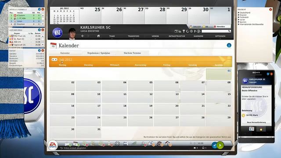281x158 pixels.
Task: Open the KARRIERE menu
Action: point(198,36)
